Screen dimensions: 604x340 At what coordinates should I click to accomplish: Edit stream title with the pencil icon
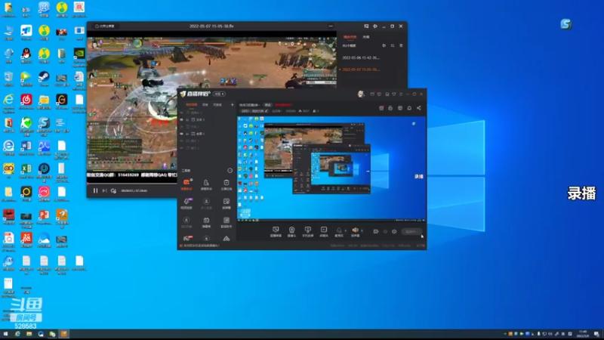tap(266, 111)
